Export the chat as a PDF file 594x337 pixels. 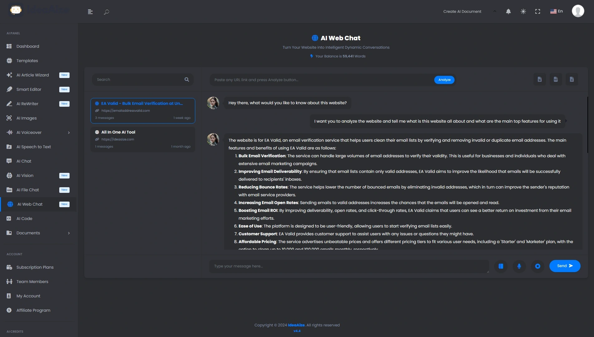556,79
